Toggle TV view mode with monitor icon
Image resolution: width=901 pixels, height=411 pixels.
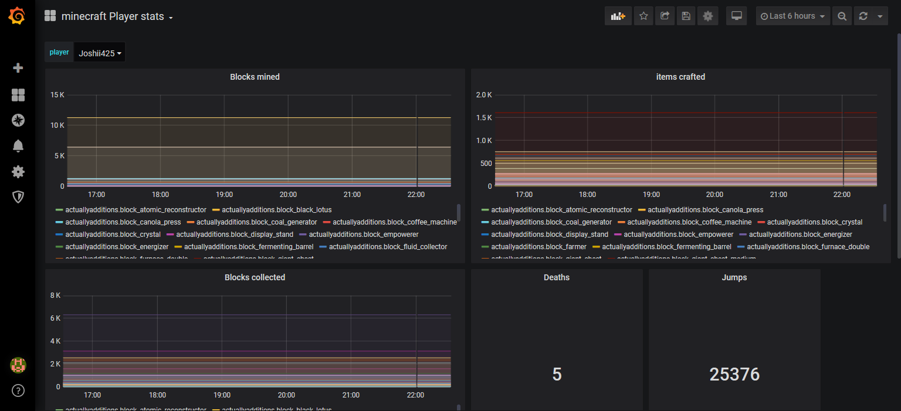click(737, 16)
